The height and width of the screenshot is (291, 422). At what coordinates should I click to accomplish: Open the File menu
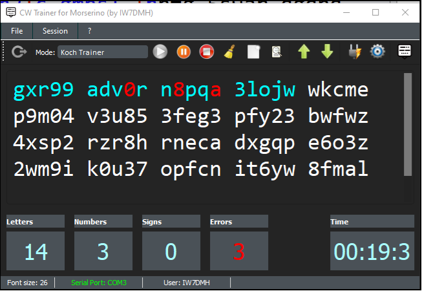pos(17,31)
